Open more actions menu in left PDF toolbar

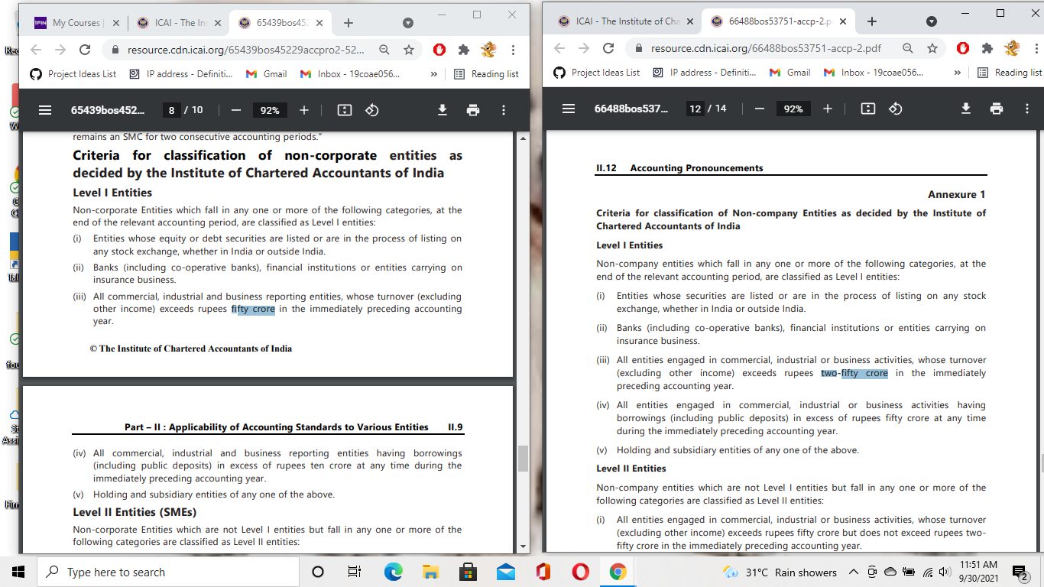point(504,110)
